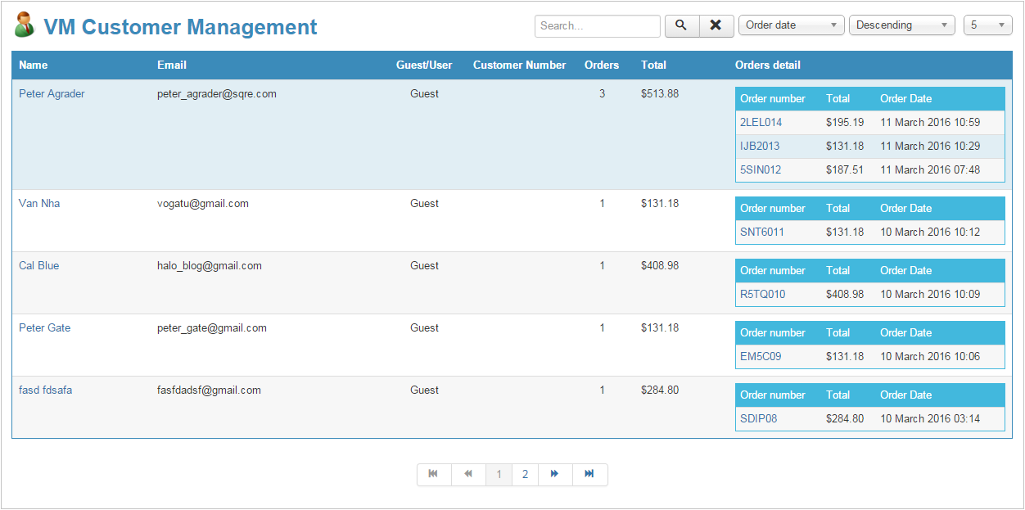Jump to last page arrow
The width and height of the screenshot is (1025, 510).
(x=589, y=474)
